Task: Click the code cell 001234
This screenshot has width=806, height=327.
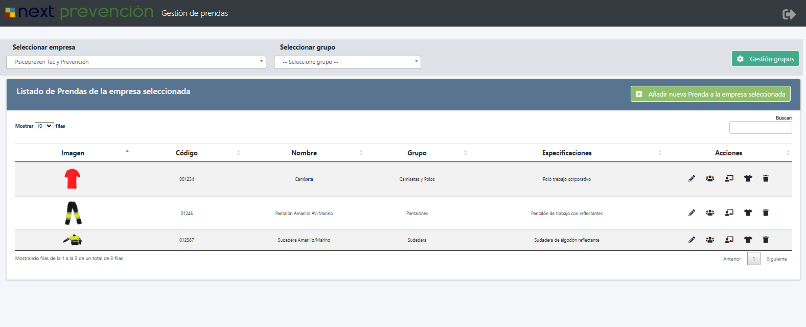Action: click(x=187, y=179)
